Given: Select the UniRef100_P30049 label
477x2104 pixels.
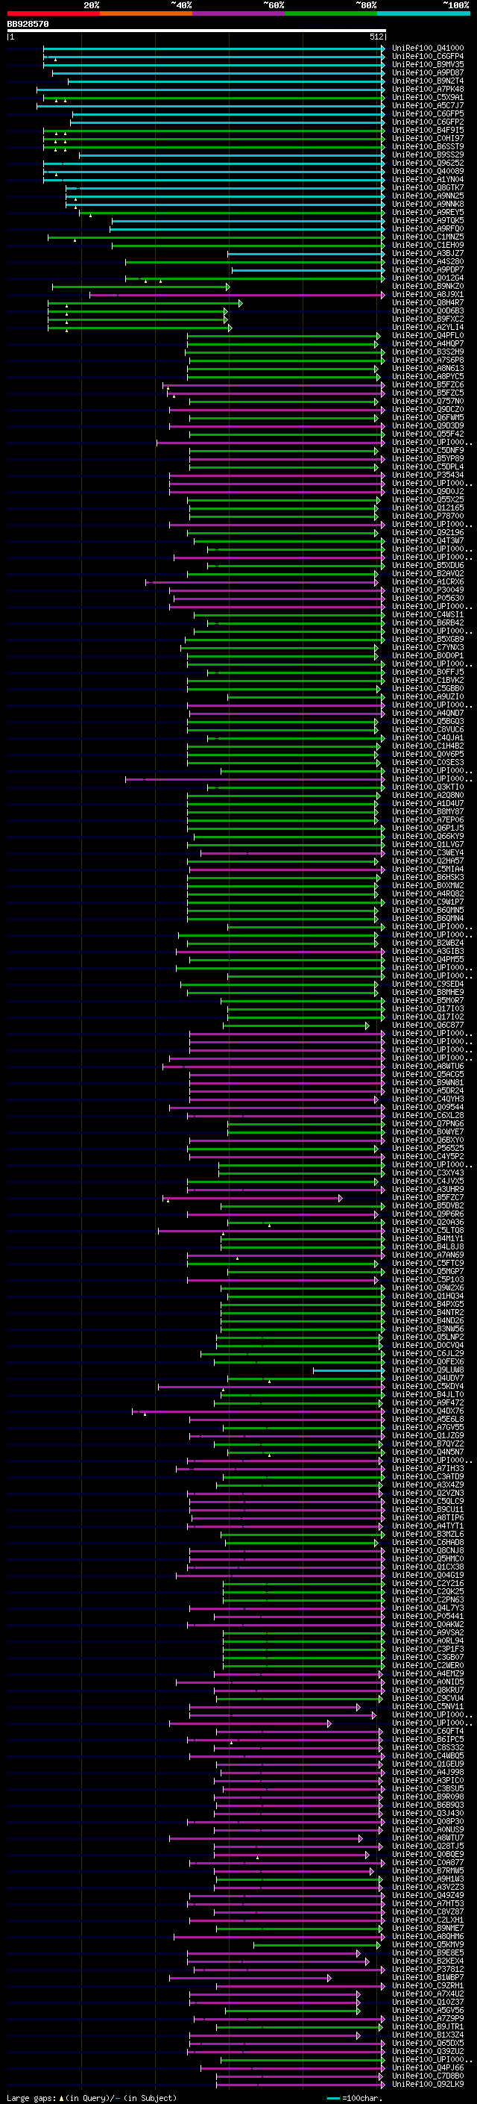Looking at the screenshot, I should (x=428, y=590).
